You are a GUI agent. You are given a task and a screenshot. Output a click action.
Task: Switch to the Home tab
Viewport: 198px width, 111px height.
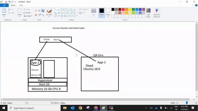[x=13, y=5]
